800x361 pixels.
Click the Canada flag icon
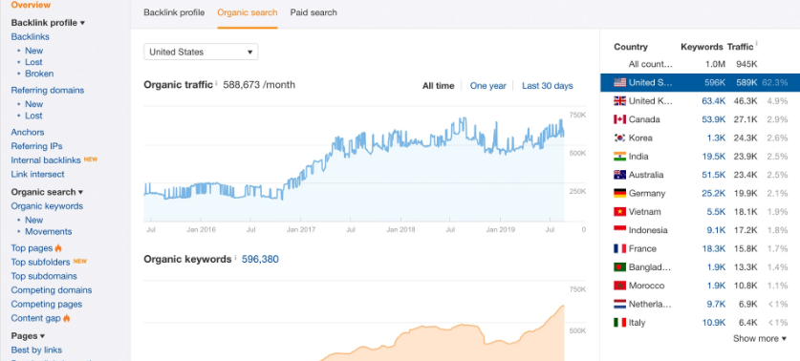620,119
